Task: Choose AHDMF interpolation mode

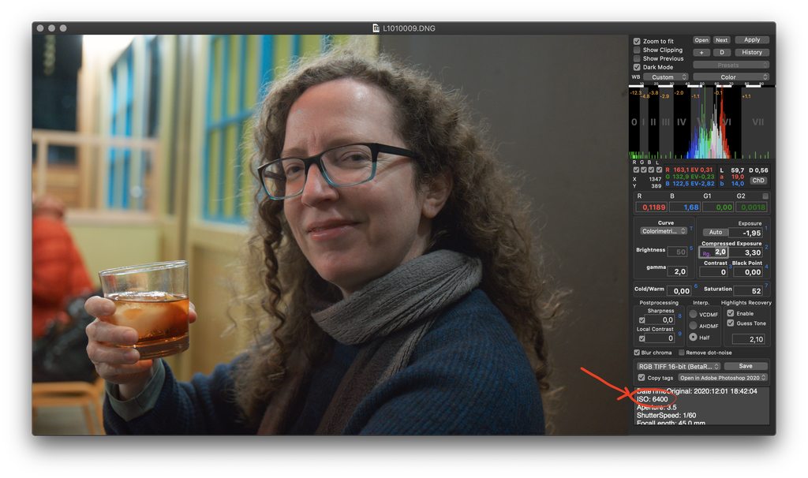Action: pos(693,326)
